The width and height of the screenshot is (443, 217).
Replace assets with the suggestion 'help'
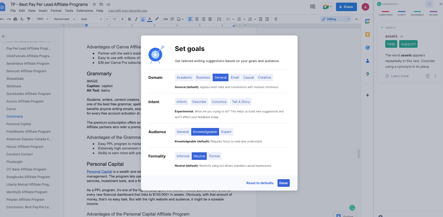(x=391, y=44)
